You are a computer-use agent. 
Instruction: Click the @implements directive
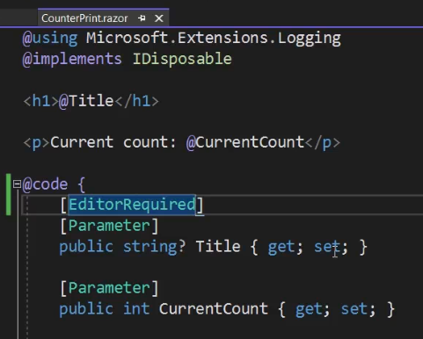pyautogui.click(x=72, y=59)
